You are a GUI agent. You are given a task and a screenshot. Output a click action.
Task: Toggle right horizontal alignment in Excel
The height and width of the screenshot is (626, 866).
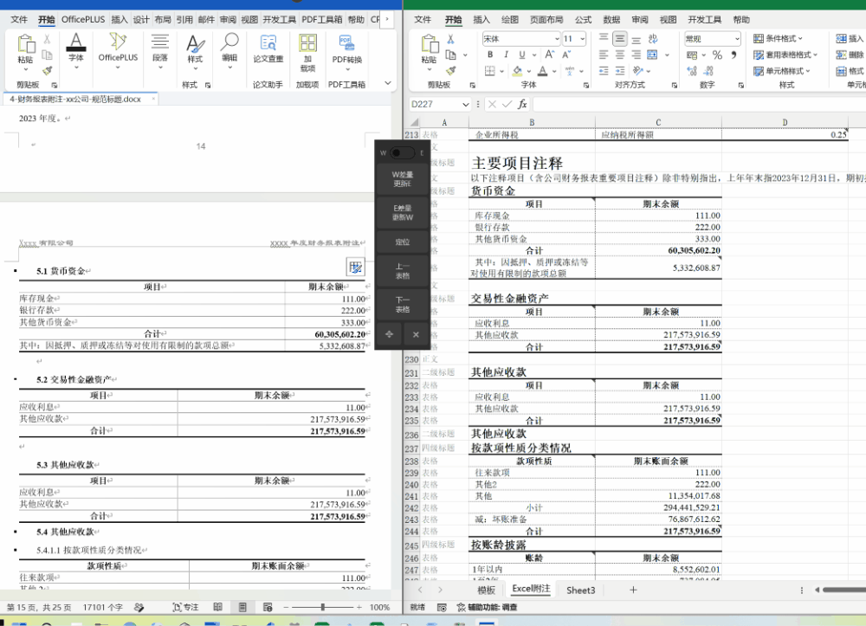coord(637,55)
